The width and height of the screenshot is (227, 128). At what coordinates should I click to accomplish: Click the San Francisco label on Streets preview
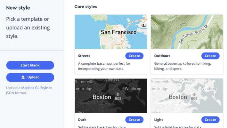pos(118,32)
